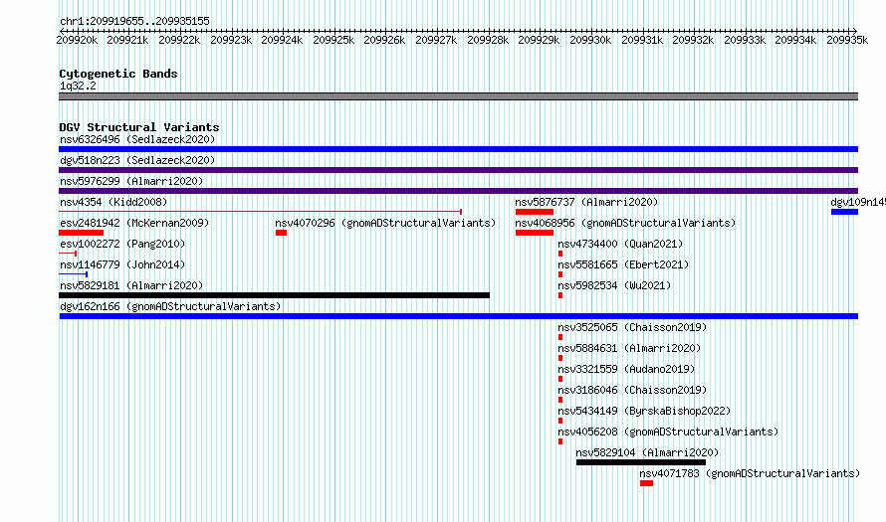Click the 209935k ruler label

click(x=847, y=41)
